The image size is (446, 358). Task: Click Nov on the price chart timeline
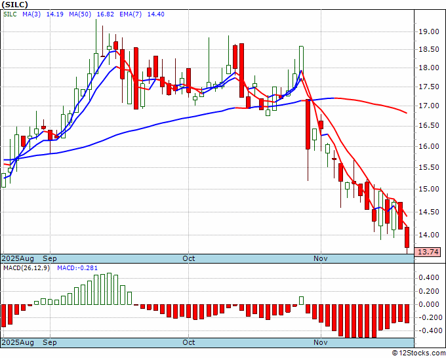(321, 258)
